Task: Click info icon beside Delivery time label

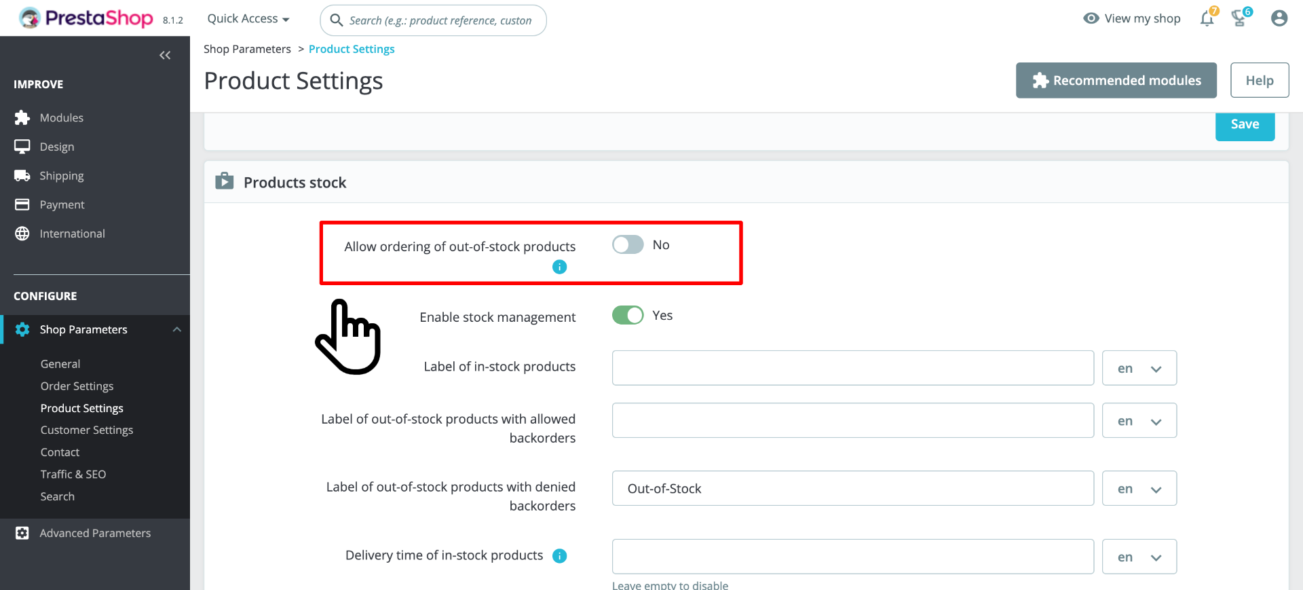Action: [559, 556]
